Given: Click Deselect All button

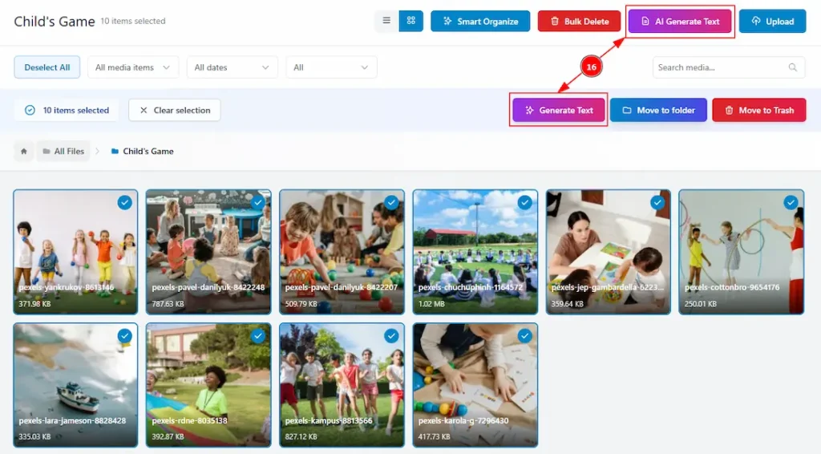Looking at the screenshot, I should [47, 67].
